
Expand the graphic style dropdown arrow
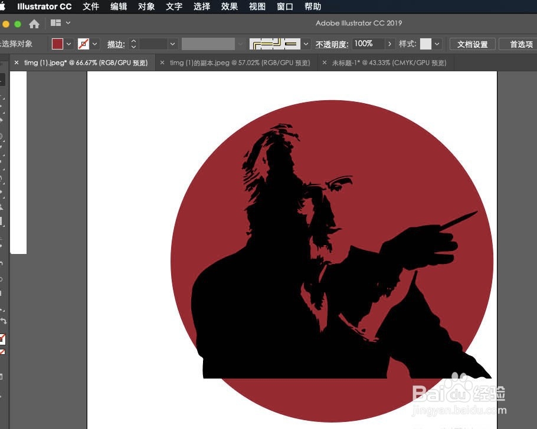click(x=437, y=44)
